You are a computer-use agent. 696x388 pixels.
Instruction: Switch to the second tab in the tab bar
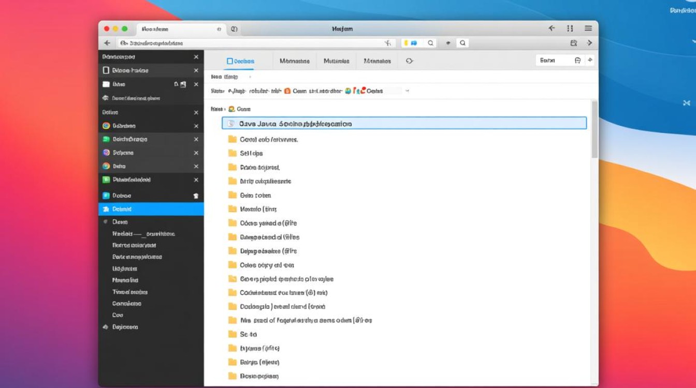294,61
